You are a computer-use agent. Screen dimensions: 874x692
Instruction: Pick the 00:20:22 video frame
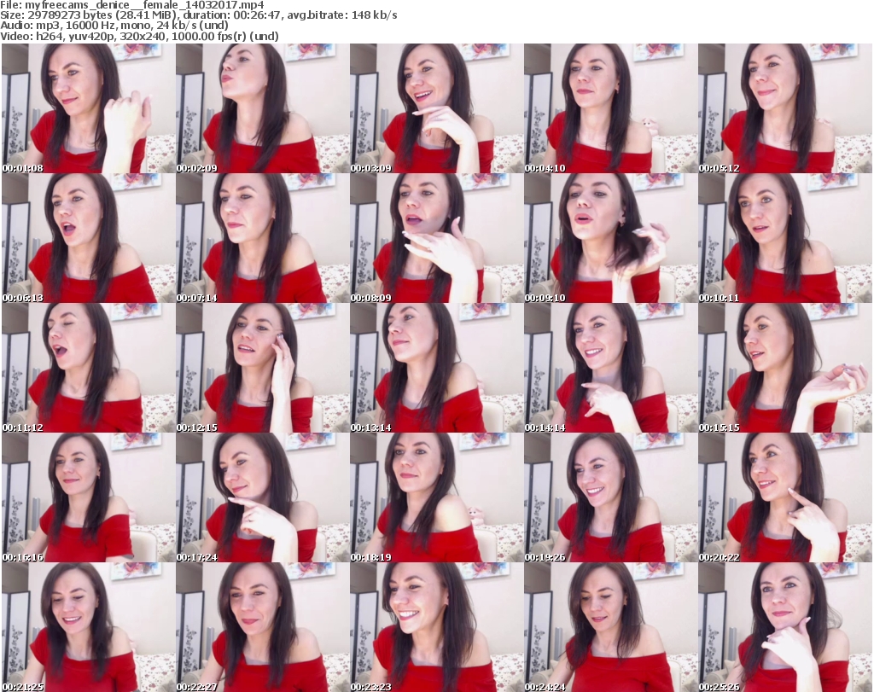pyautogui.click(x=785, y=498)
